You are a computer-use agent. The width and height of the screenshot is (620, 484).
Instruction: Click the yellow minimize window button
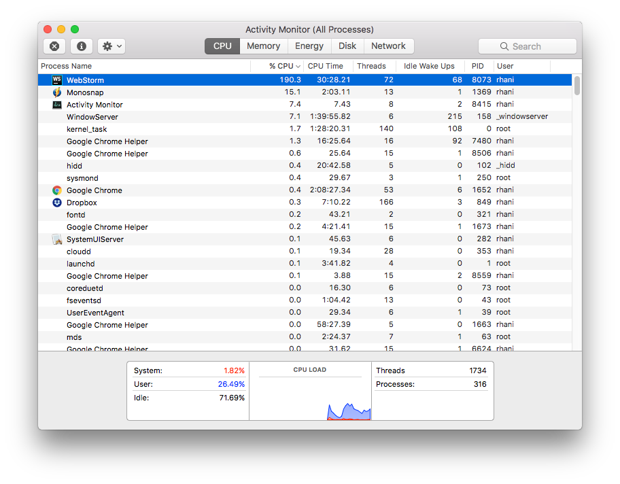[x=61, y=29]
